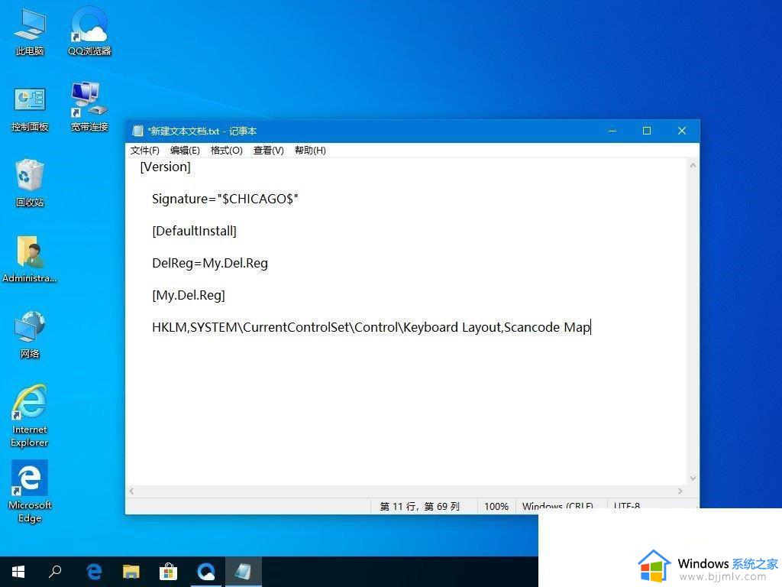Click the horizontal scrollbar right arrow
Screen dimensions: 782x587
(x=680, y=491)
